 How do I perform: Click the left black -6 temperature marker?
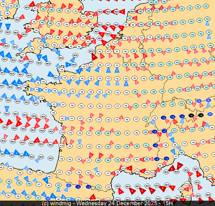click(x=191, y=115)
